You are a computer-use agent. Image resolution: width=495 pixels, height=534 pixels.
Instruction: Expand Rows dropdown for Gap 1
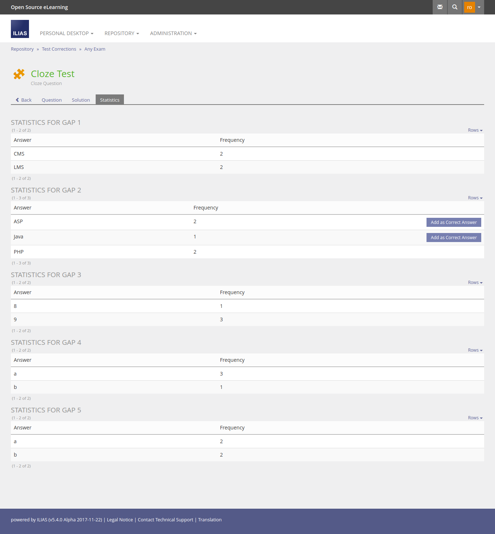[x=475, y=130]
